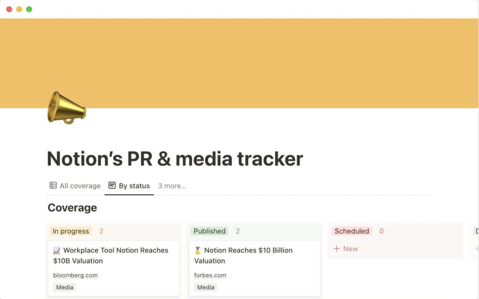
Task: Click the cut-off plus icon at far right edge
Action: click(476, 249)
